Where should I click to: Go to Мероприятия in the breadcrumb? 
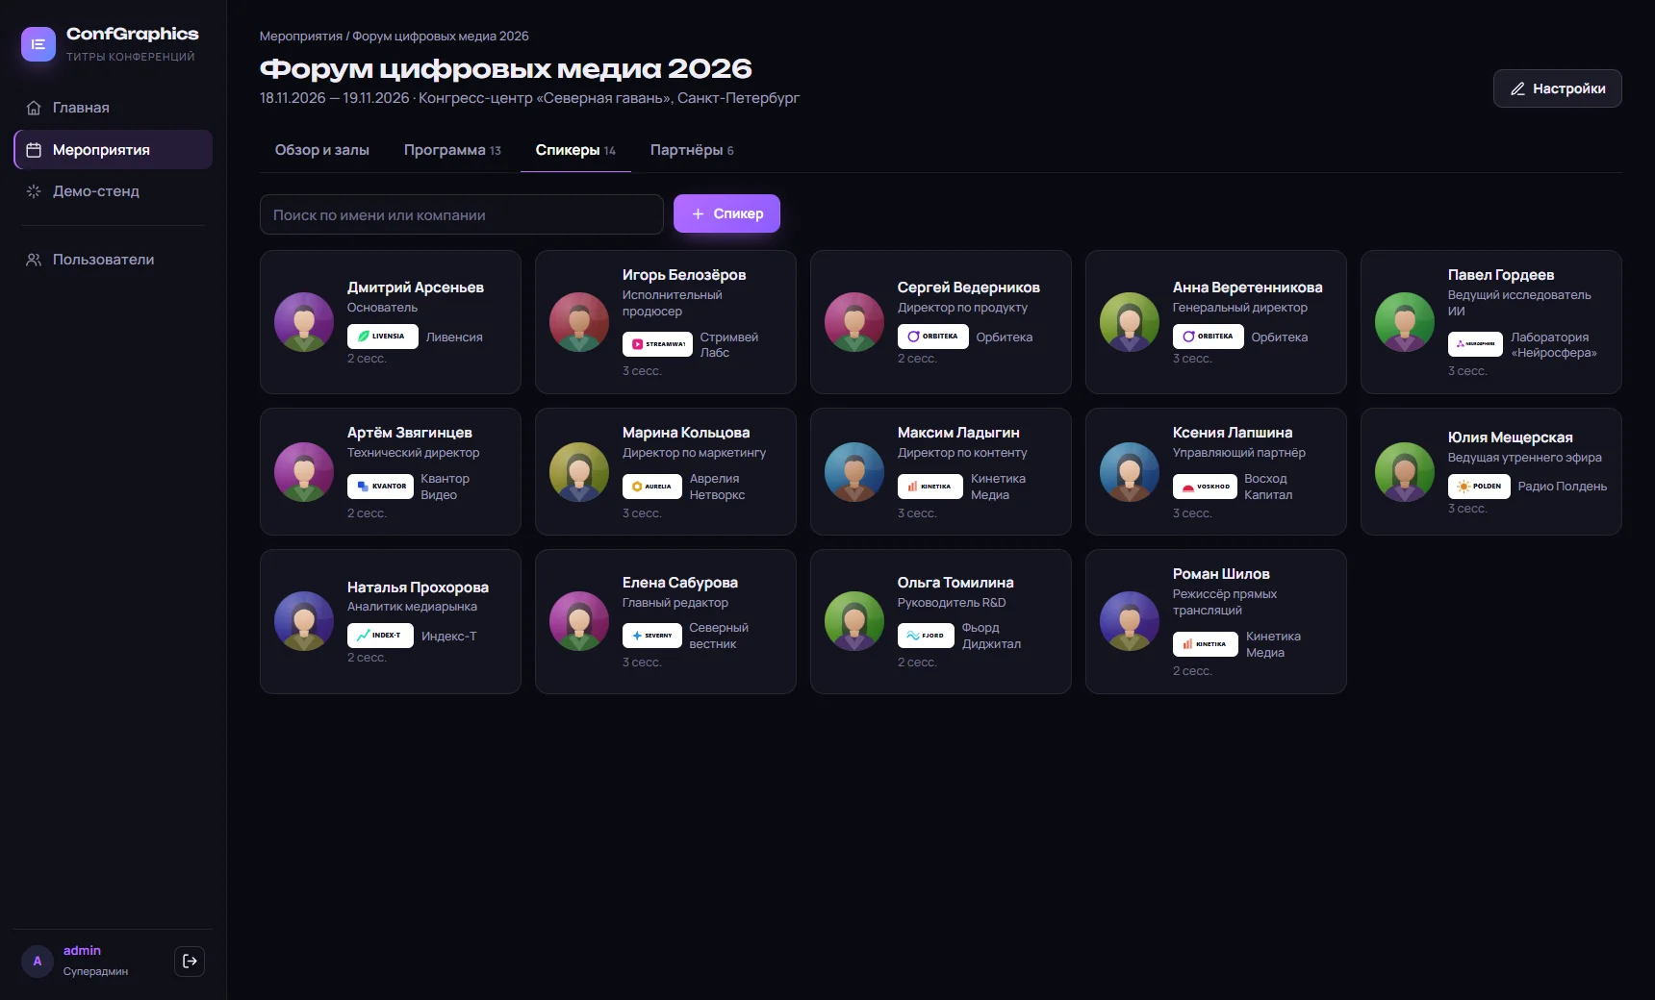301,37
